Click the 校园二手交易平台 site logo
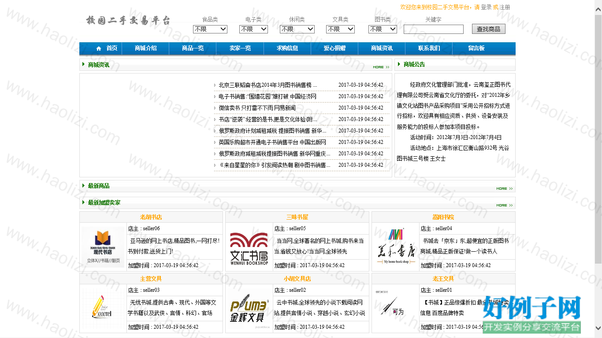 click(x=128, y=20)
